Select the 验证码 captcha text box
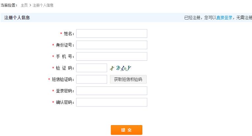 [x=91, y=68]
